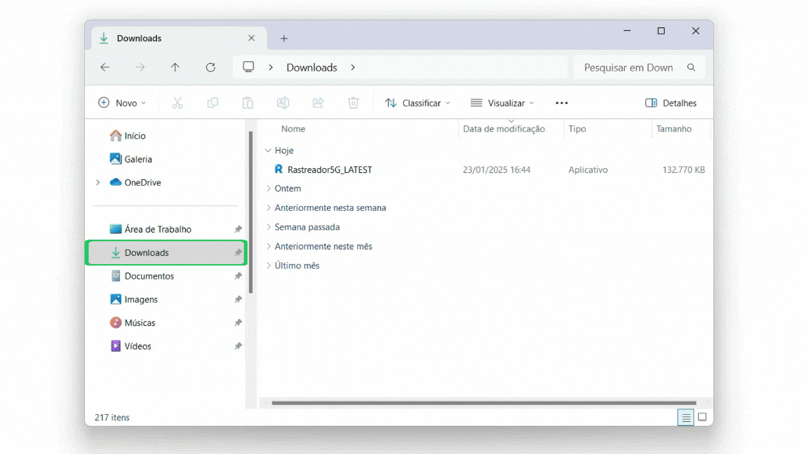Click the sidebar vertical scrollbar
The image size is (808, 454).
click(250, 212)
